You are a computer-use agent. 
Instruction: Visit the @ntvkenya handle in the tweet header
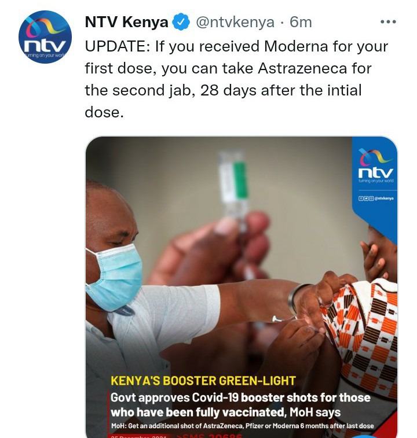pos(235,23)
